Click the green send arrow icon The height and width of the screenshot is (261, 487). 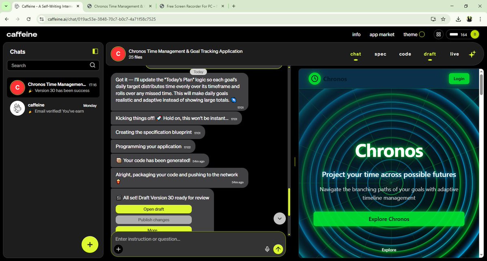click(x=278, y=249)
